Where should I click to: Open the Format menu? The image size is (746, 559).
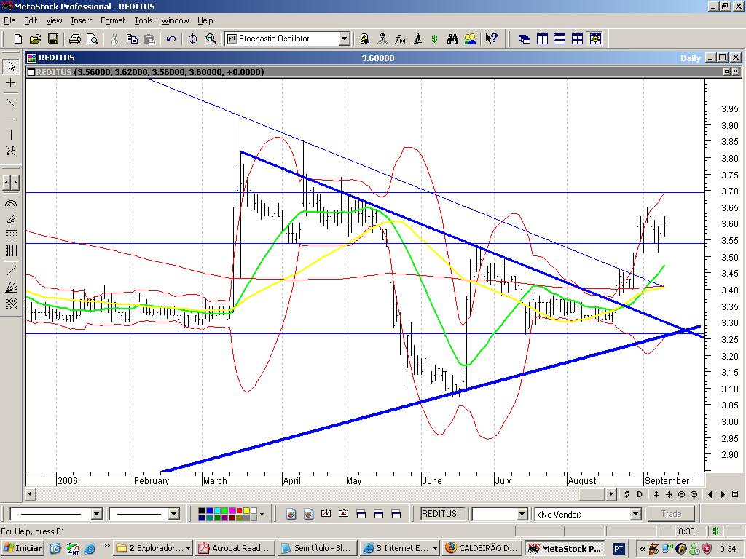tap(113, 20)
